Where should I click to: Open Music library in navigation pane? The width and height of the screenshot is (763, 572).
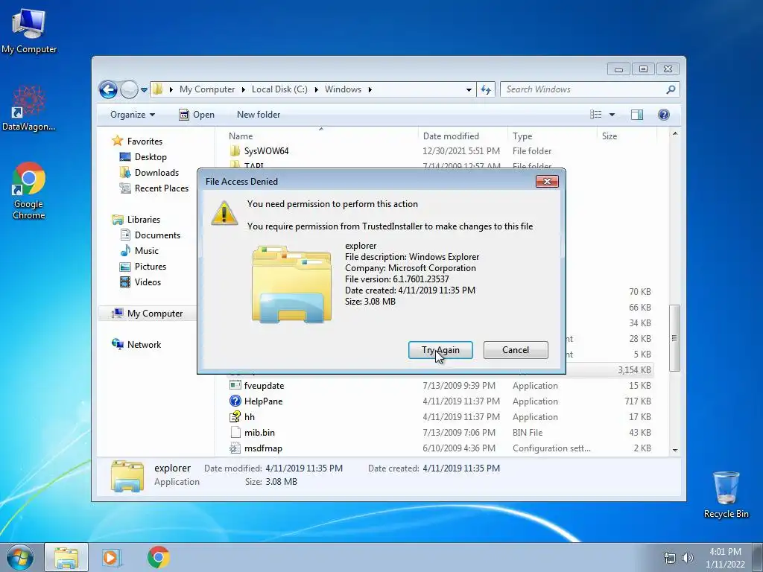(147, 250)
